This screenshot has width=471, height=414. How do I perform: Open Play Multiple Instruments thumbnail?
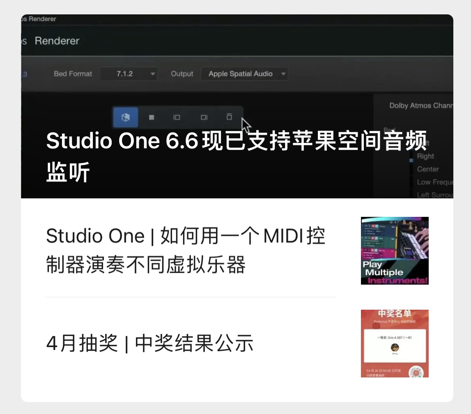pos(395,251)
